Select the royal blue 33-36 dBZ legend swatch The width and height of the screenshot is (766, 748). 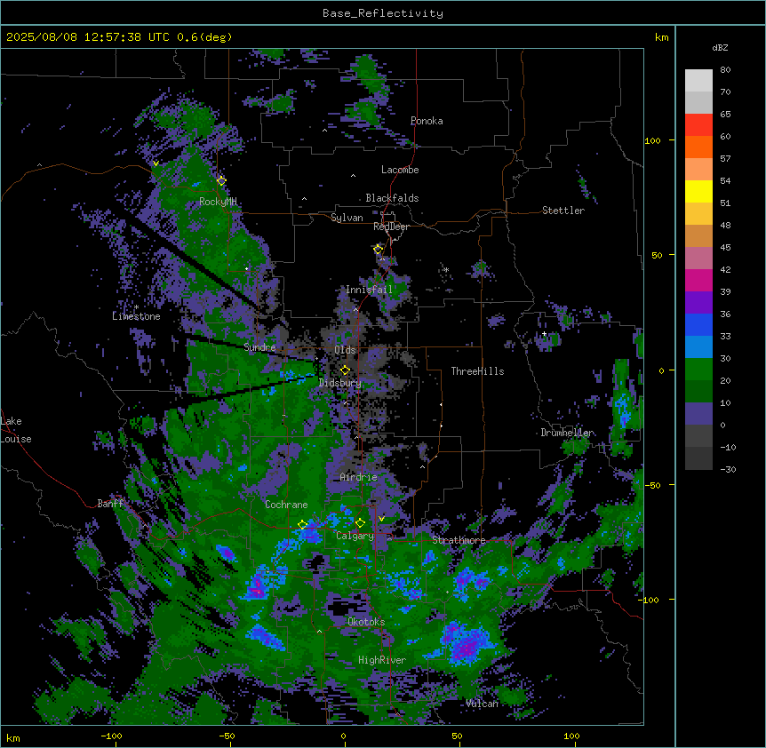point(698,324)
